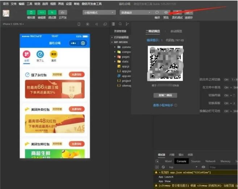Open the 云开发 cloud development button
This screenshot has width=238, height=189.
[x=63, y=13]
